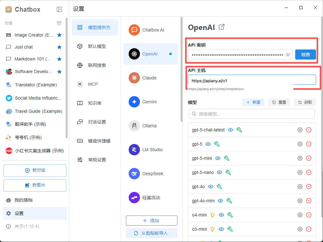Unstar the Markdown 101 conversation
This screenshot has height=242, width=323.
59,59
